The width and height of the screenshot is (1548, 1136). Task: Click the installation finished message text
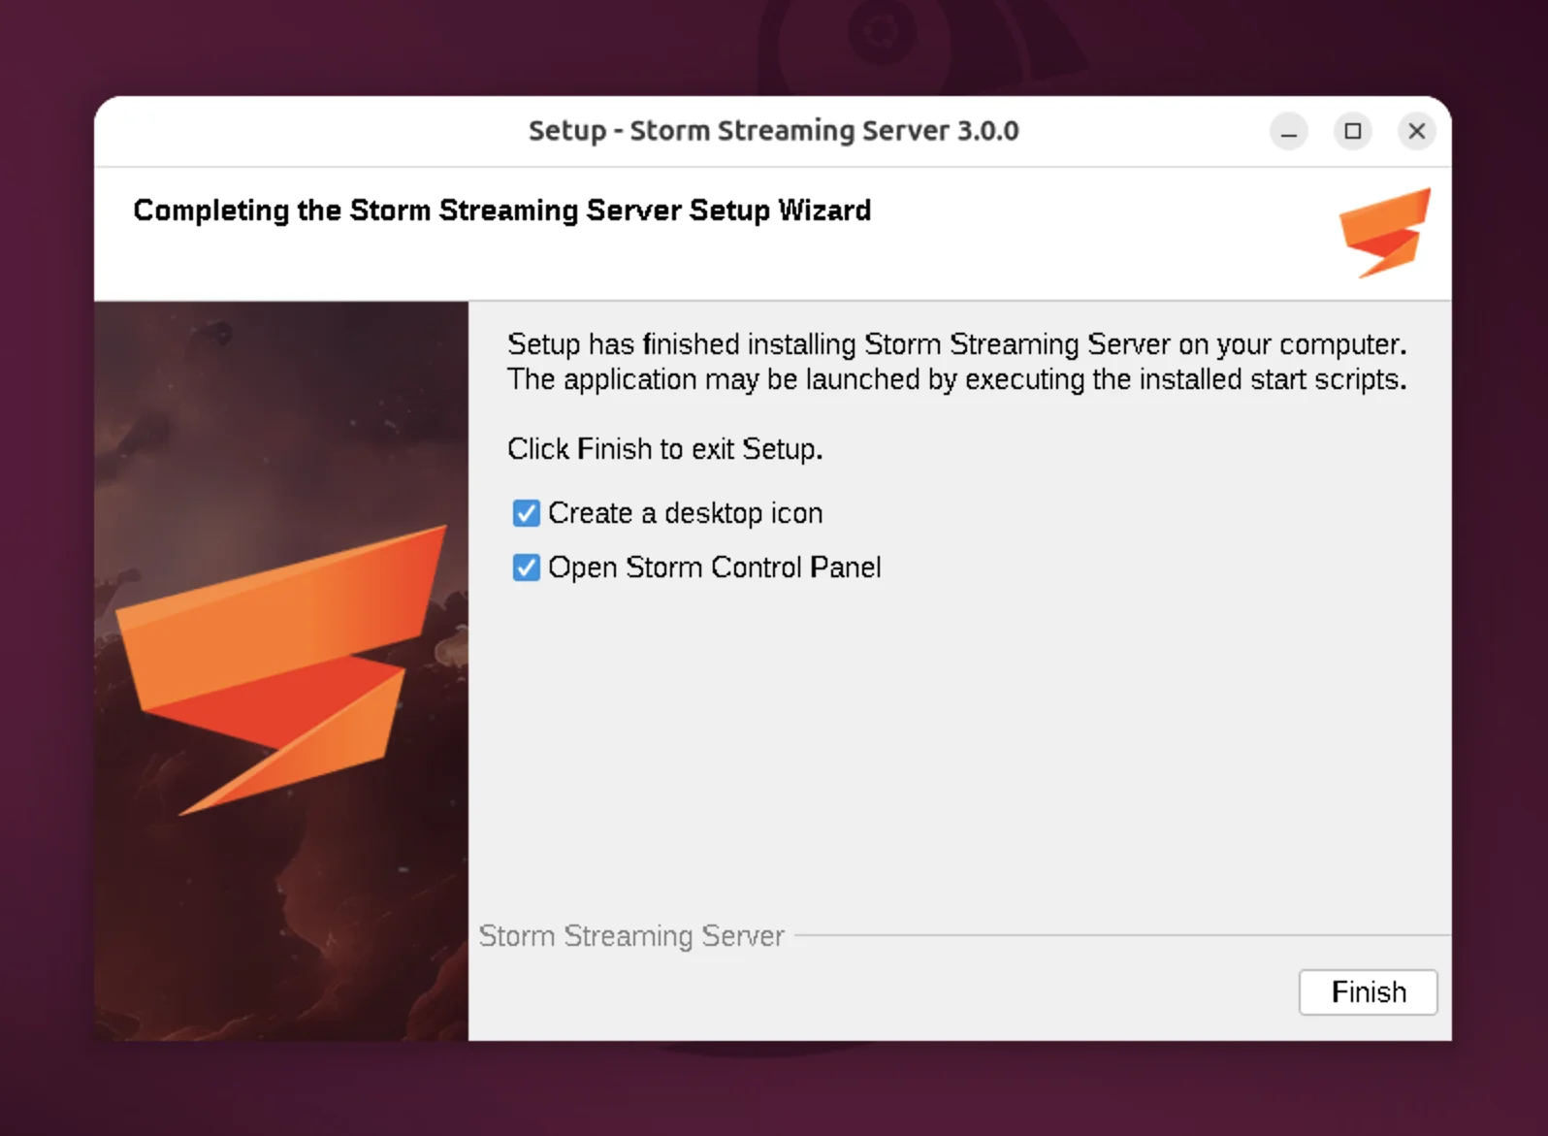click(x=955, y=362)
